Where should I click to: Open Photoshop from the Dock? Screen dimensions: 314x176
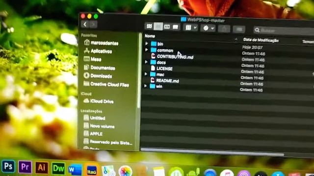[x=8, y=166]
